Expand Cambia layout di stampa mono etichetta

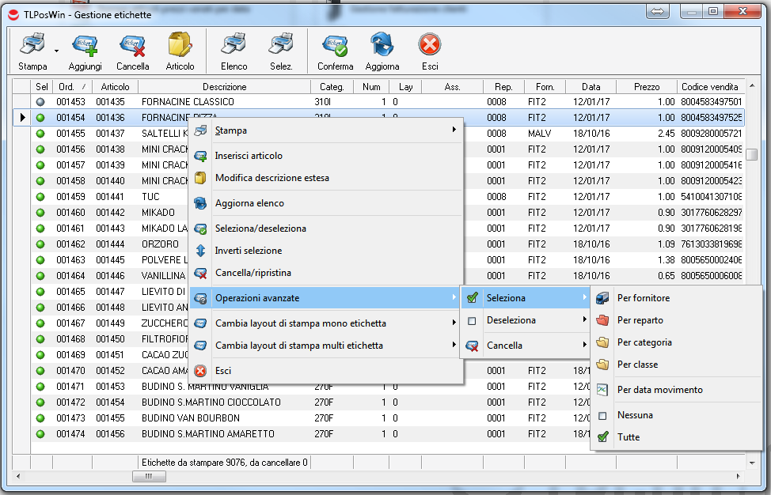click(x=325, y=323)
